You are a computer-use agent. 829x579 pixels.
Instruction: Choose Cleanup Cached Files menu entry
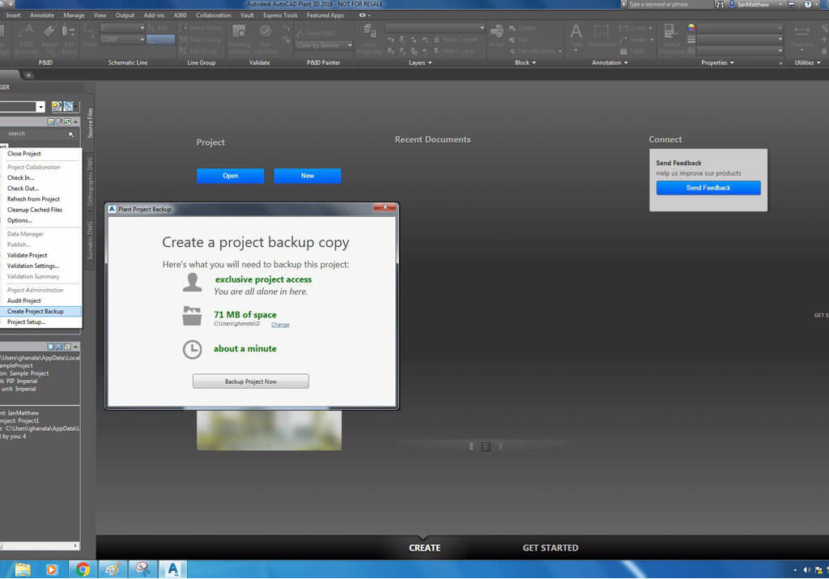coord(40,210)
